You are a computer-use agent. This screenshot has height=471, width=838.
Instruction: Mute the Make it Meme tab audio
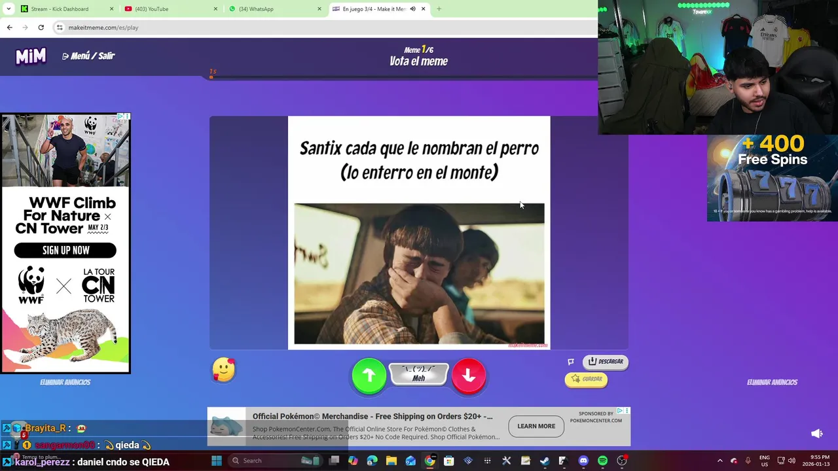(412, 9)
